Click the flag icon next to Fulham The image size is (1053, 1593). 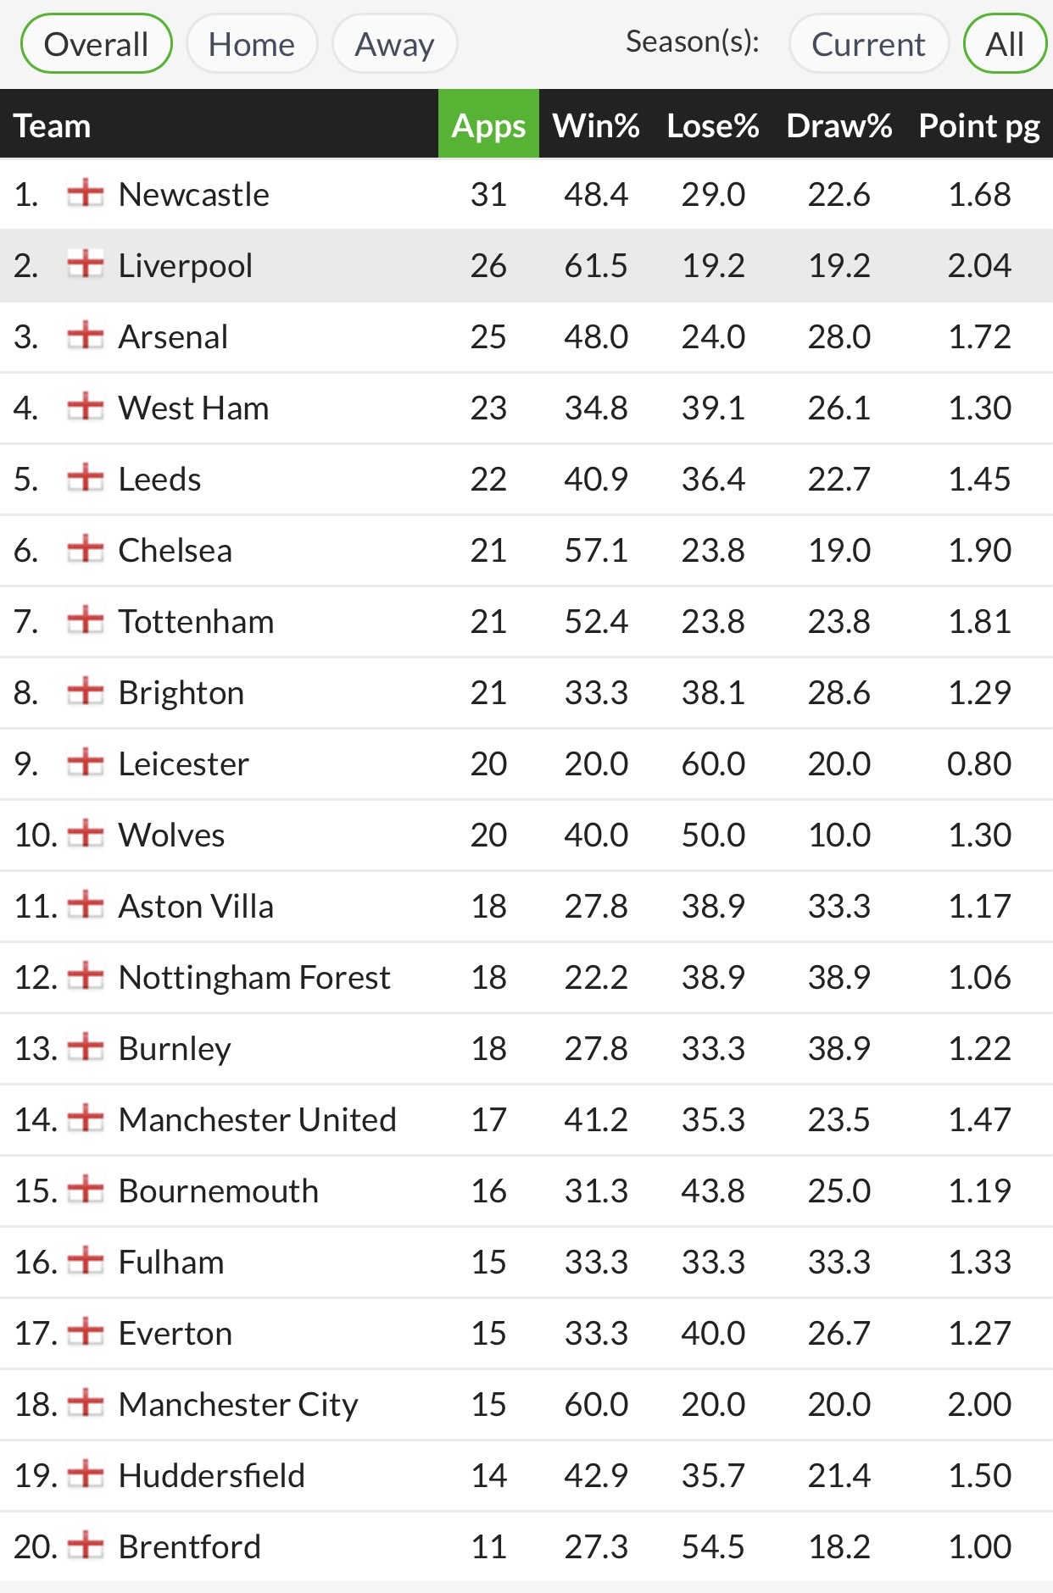pos(86,1262)
